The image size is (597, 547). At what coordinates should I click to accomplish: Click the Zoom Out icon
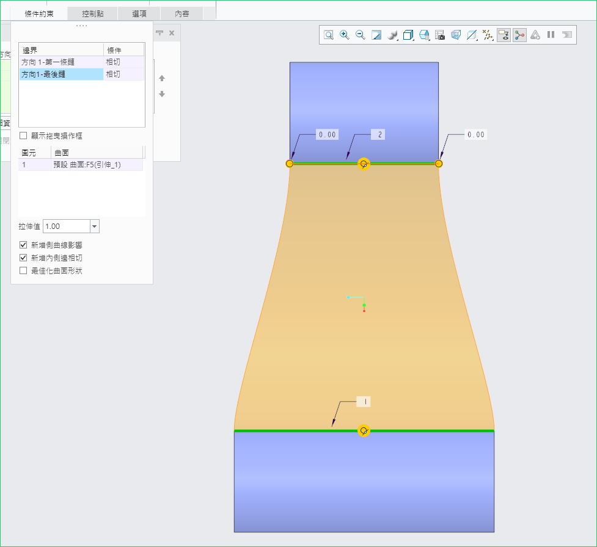(361, 35)
